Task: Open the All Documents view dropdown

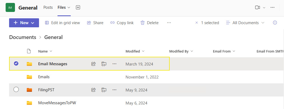Action: [x=245, y=23]
